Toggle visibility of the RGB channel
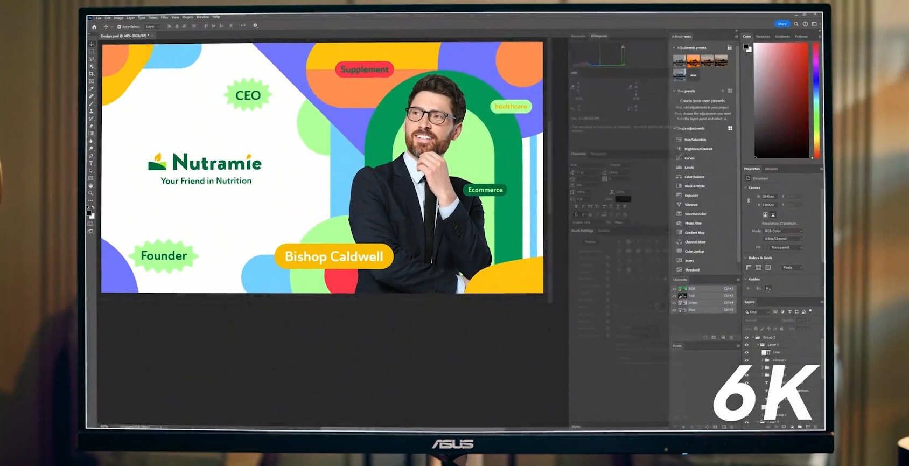The image size is (909, 466). 674,289
